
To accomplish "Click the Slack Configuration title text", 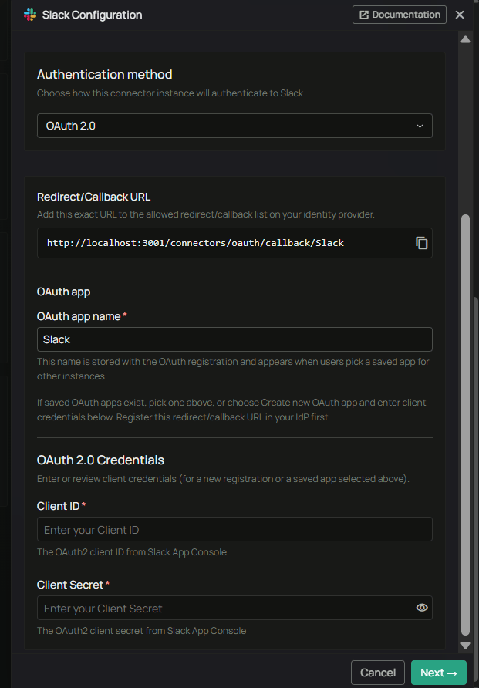I will coord(92,15).
